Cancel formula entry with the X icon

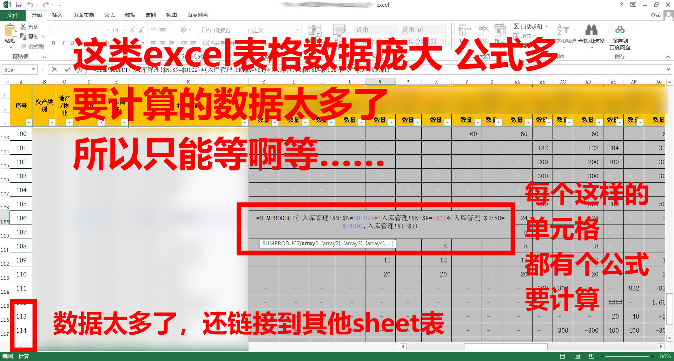pyautogui.click(x=54, y=69)
